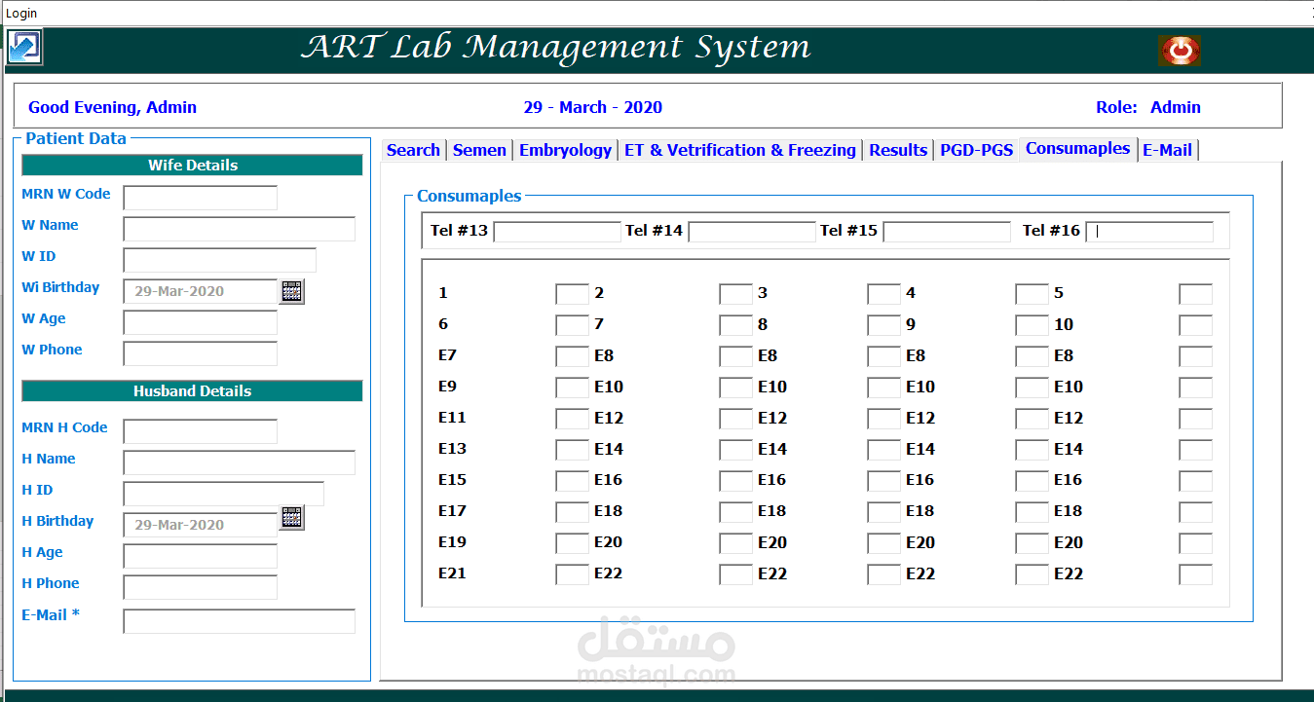1314x702 pixels.
Task: Focus the box beside E7
Action: (x=573, y=356)
